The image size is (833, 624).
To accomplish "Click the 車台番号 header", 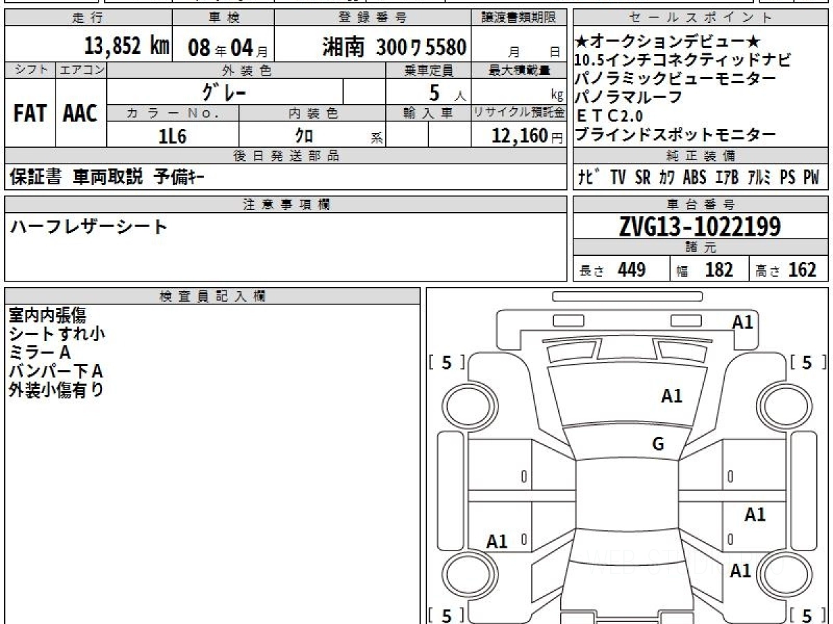I will (x=701, y=205).
